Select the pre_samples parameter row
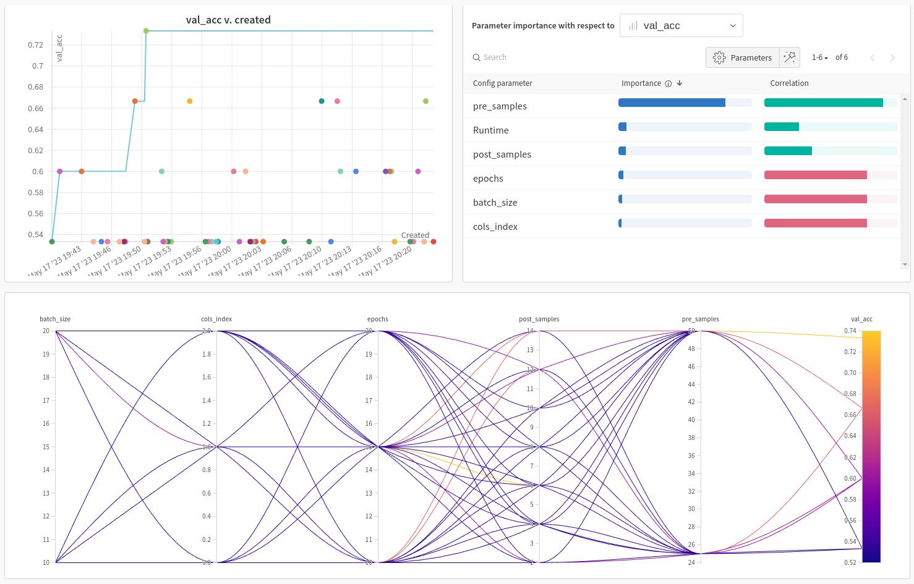914x584 pixels. click(x=500, y=106)
